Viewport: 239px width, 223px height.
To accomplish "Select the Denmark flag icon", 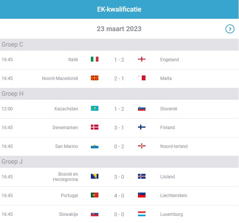I will tap(95, 127).
